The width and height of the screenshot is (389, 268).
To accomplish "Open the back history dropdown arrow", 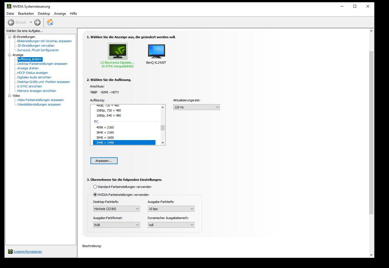I will click(x=31, y=22).
